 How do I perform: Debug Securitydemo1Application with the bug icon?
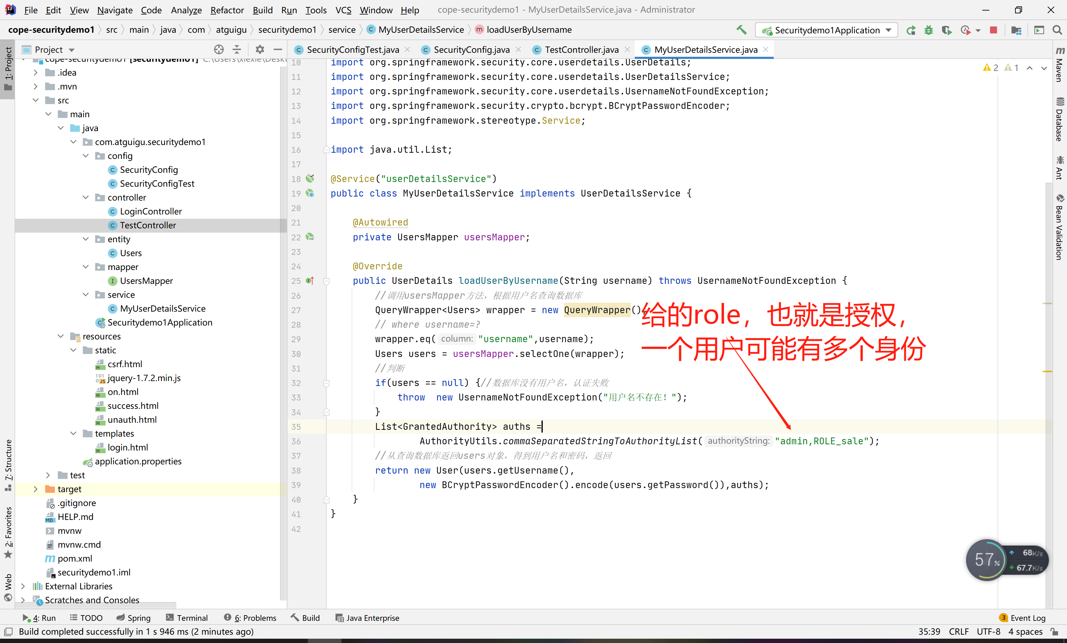929,30
